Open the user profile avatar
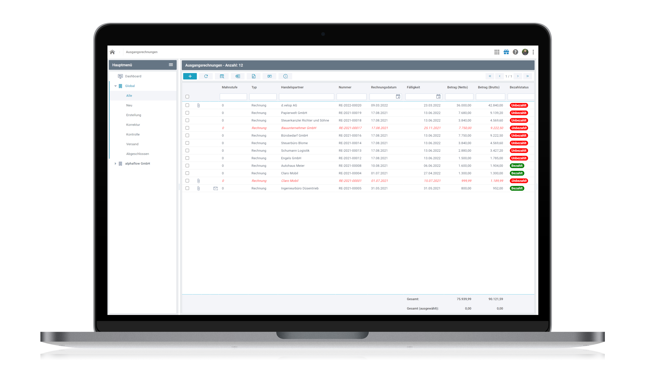This screenshot has height=371, width=645. click(x=525, y=52)
